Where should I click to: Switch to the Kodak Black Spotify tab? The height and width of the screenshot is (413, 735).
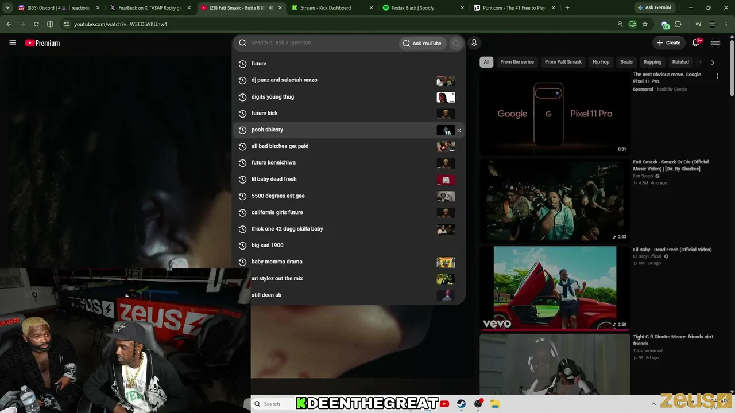click(x=424, y=8)
